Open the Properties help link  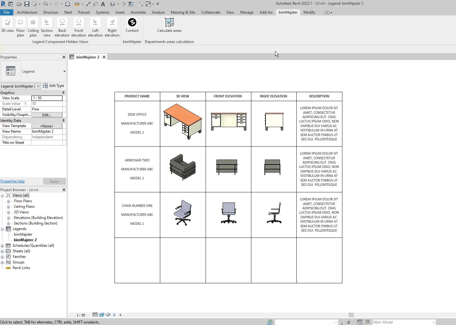click(13, 182)
